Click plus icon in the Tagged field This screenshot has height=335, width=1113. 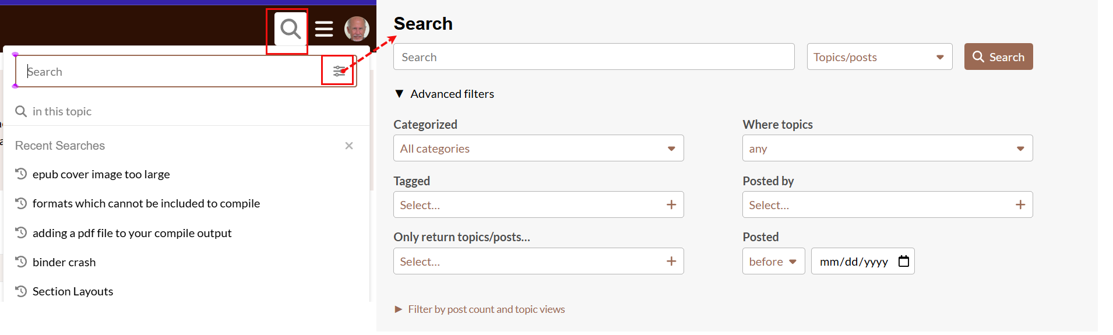pos(671,204)
